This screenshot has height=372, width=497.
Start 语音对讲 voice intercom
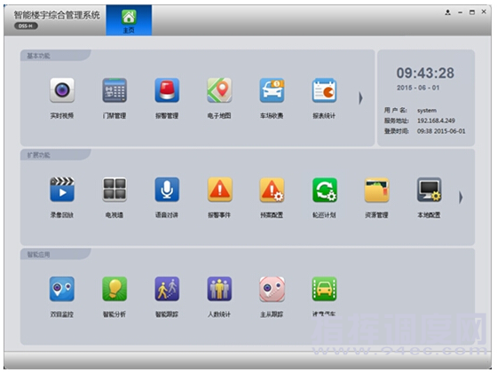167,190
